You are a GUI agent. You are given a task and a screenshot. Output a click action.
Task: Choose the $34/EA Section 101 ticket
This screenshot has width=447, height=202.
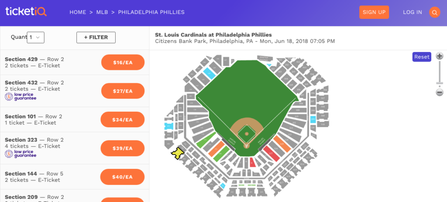[122, 120]
